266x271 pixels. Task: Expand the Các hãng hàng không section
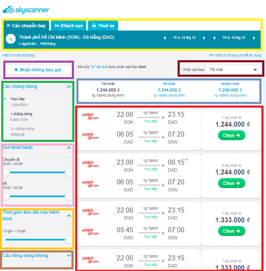[x=69, y=255]
